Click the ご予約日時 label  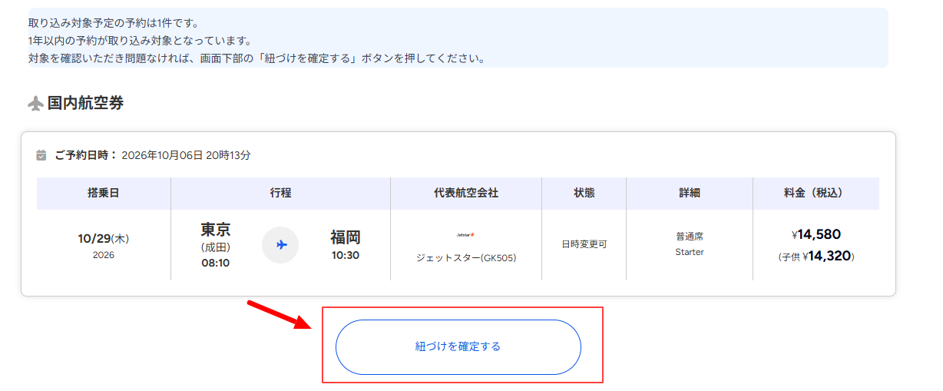click(x=85, y=155)
